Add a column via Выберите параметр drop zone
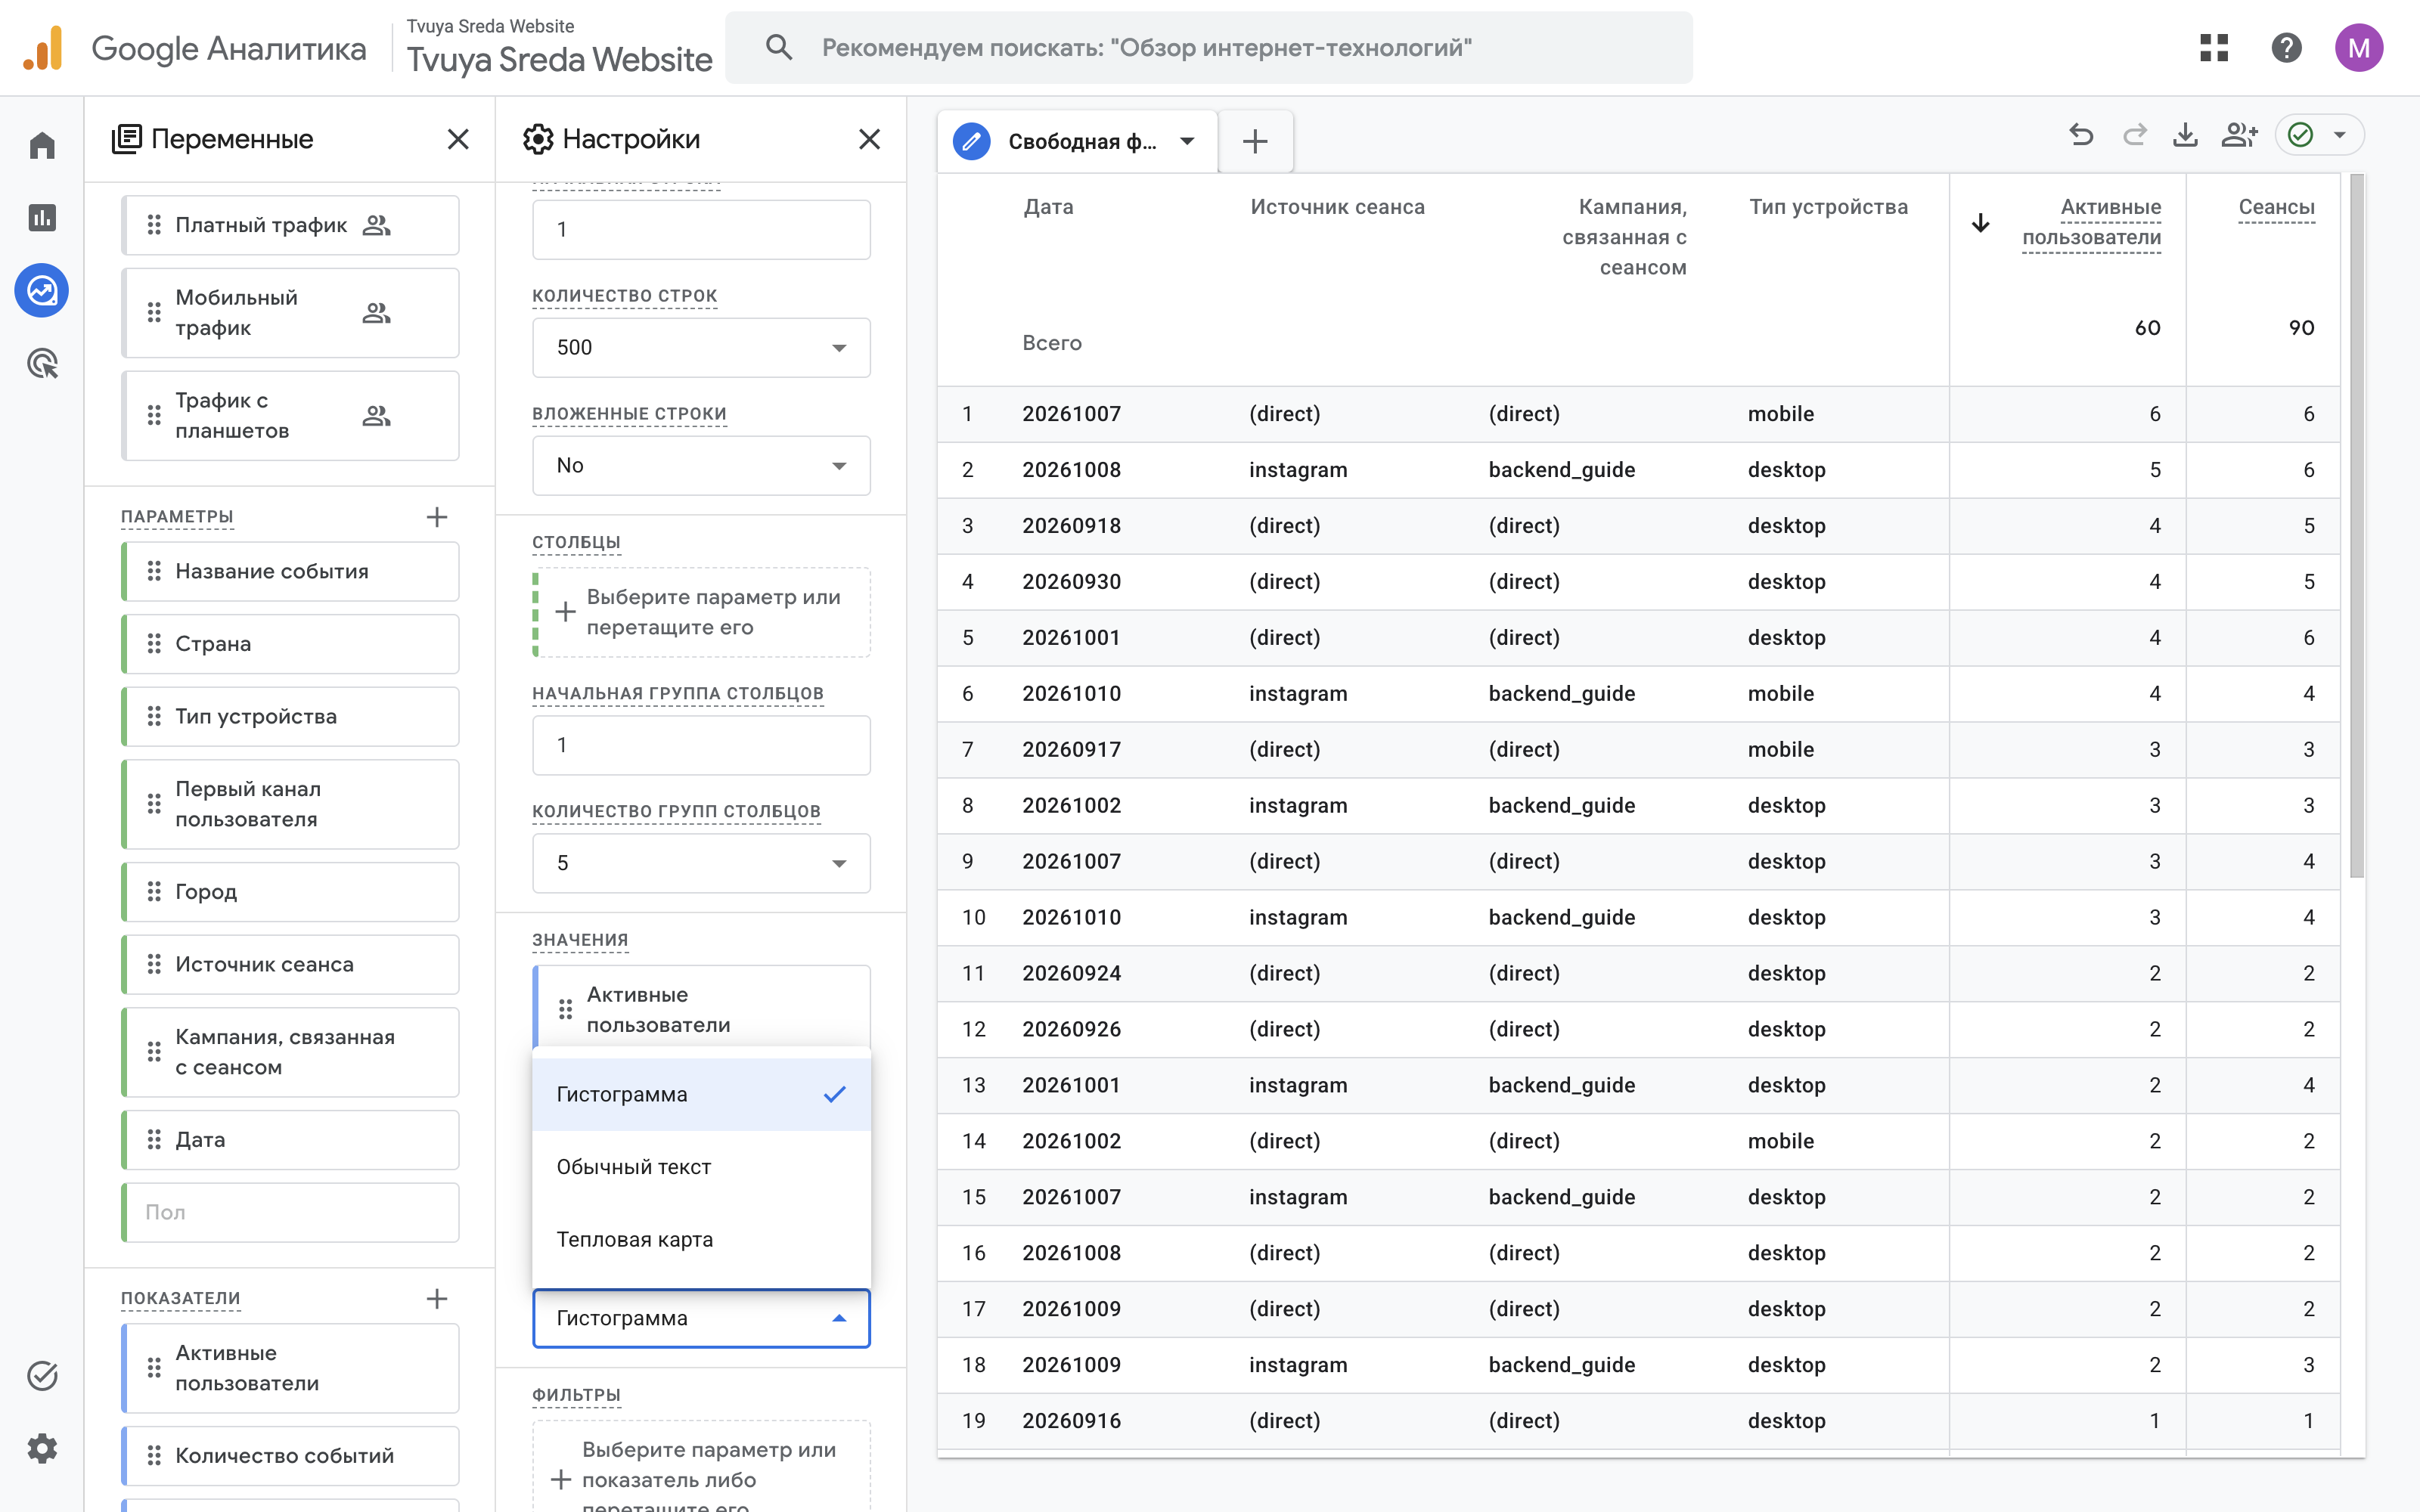Screen dimensions: 2420x1512 click(x=701, y=612)
